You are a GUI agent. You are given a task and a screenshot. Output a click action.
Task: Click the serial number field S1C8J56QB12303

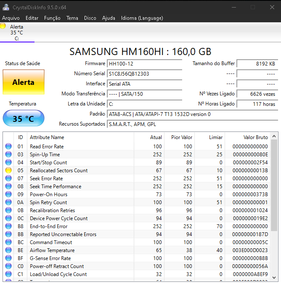click(x=144, y=74)
